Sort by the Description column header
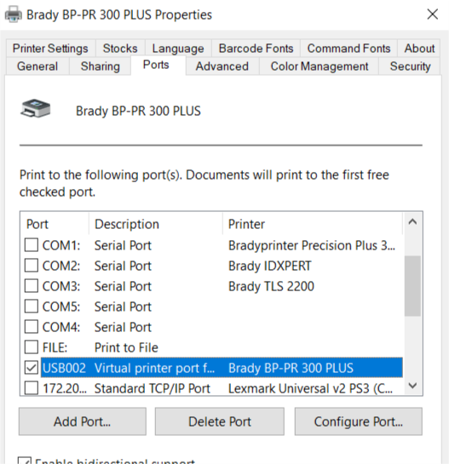The height and width of the screenshot is (464, 449). pos(156,224)
